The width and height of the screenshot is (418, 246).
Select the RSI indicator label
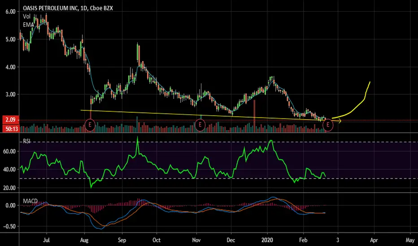click(26, 141)
